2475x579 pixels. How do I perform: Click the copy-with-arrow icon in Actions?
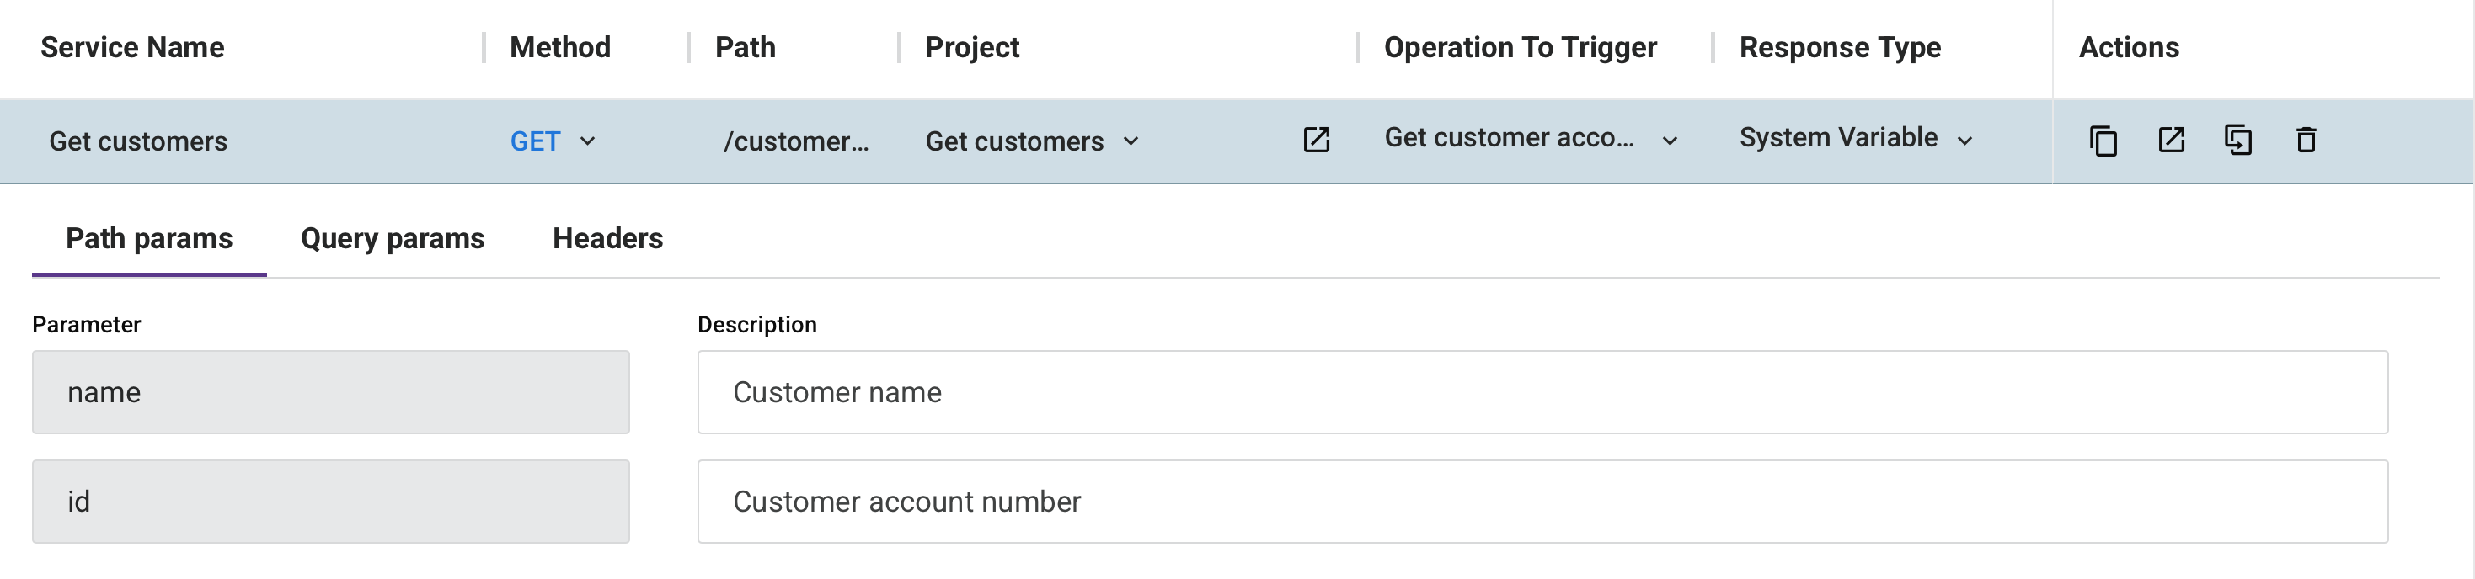click(x=2238, y=141)
